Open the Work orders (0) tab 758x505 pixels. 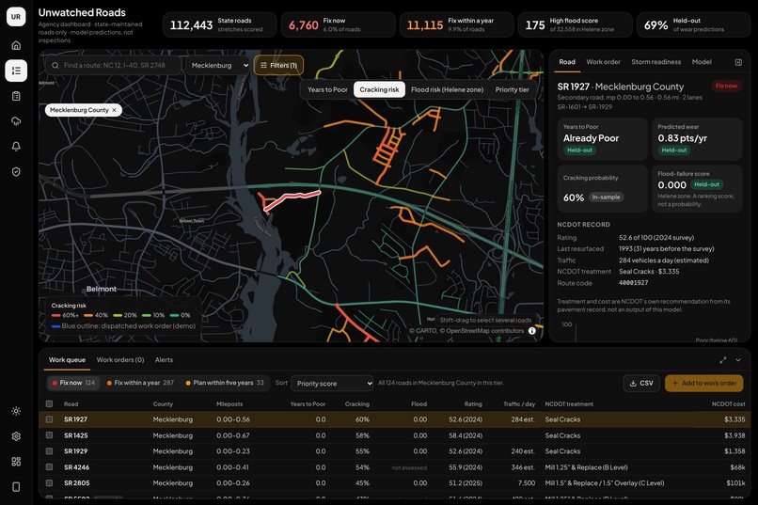[x=120, y=360]
